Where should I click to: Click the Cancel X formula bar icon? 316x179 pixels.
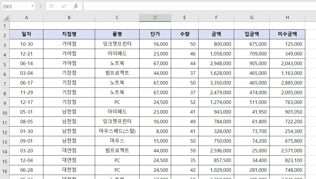tap(52, 6)
